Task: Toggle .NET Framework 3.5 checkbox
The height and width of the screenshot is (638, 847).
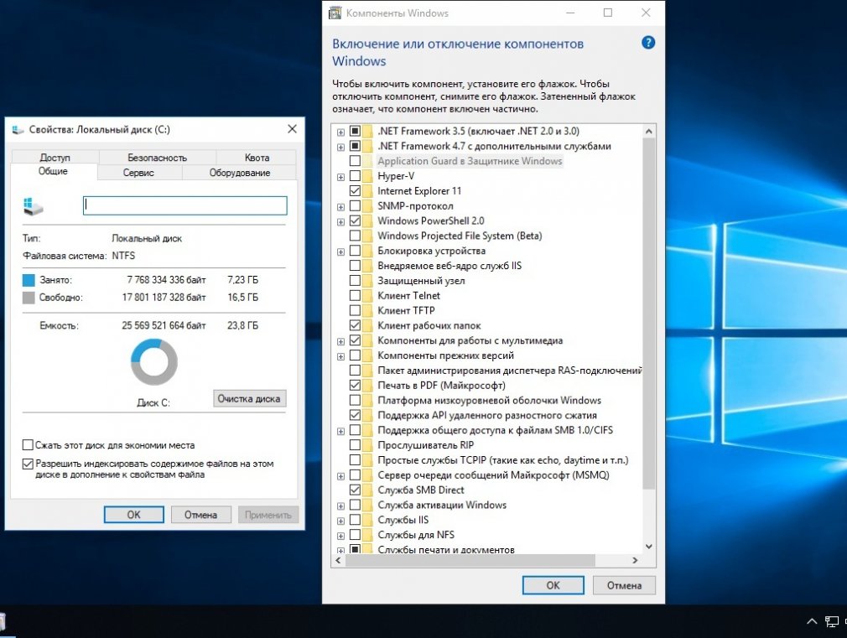Action: coord(355,131)
